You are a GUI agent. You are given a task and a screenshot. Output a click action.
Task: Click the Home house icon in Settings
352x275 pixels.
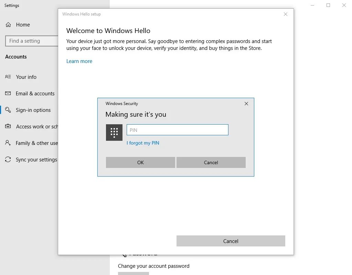coord(8,25)
